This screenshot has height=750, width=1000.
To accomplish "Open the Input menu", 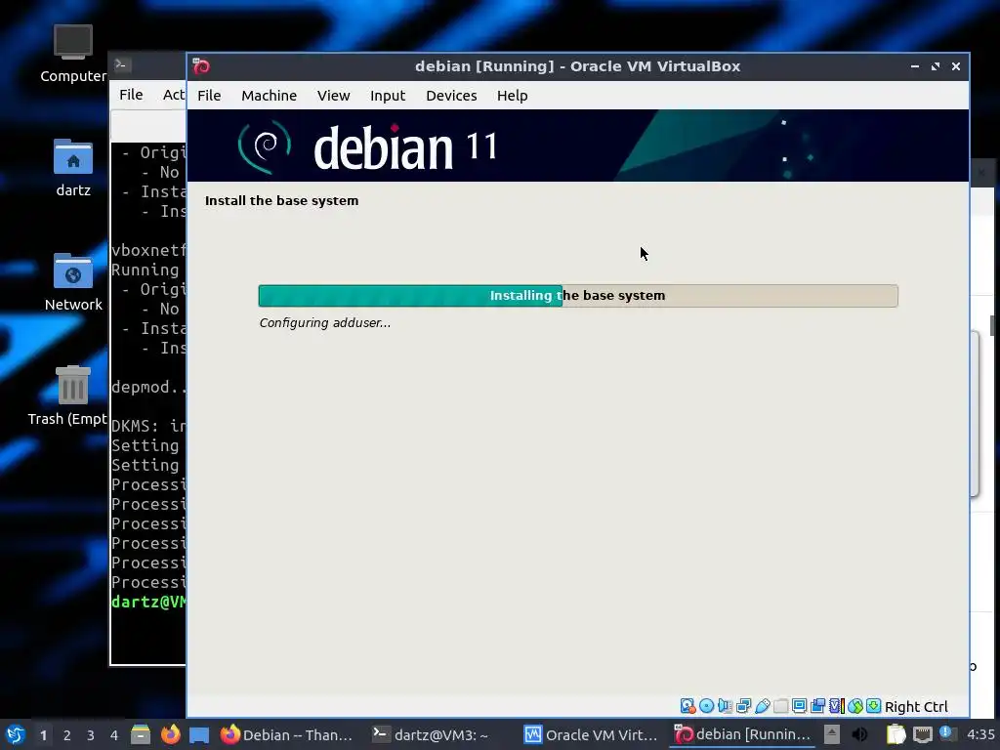I will pyautogui.click(x=387, y=96).
